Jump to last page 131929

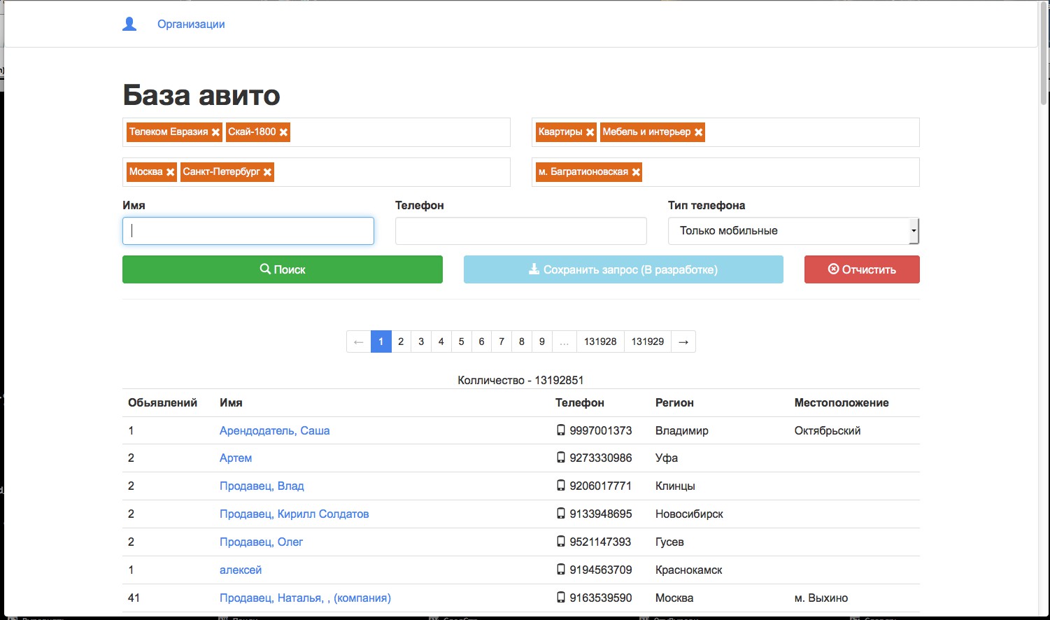click(648, 341)
